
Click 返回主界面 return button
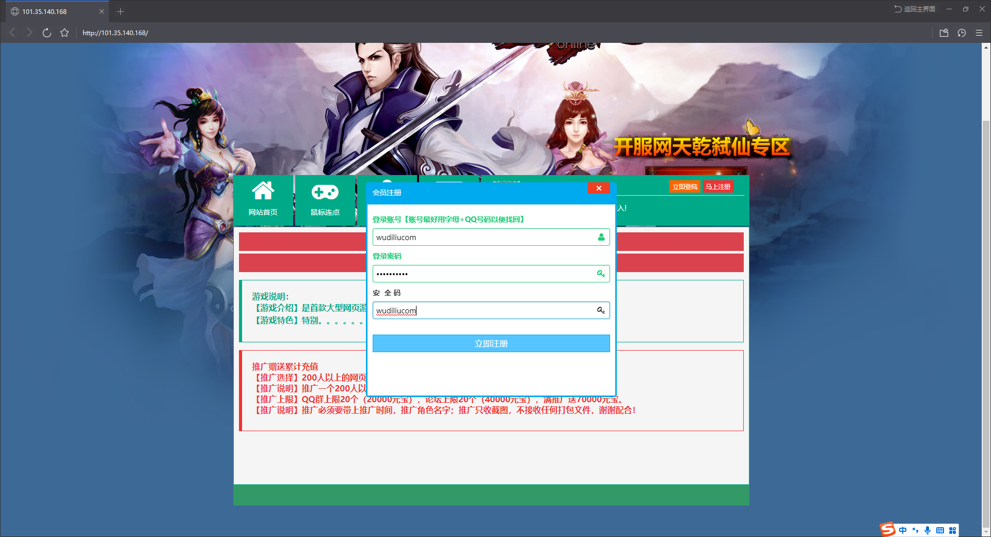[x=915, y=9]
